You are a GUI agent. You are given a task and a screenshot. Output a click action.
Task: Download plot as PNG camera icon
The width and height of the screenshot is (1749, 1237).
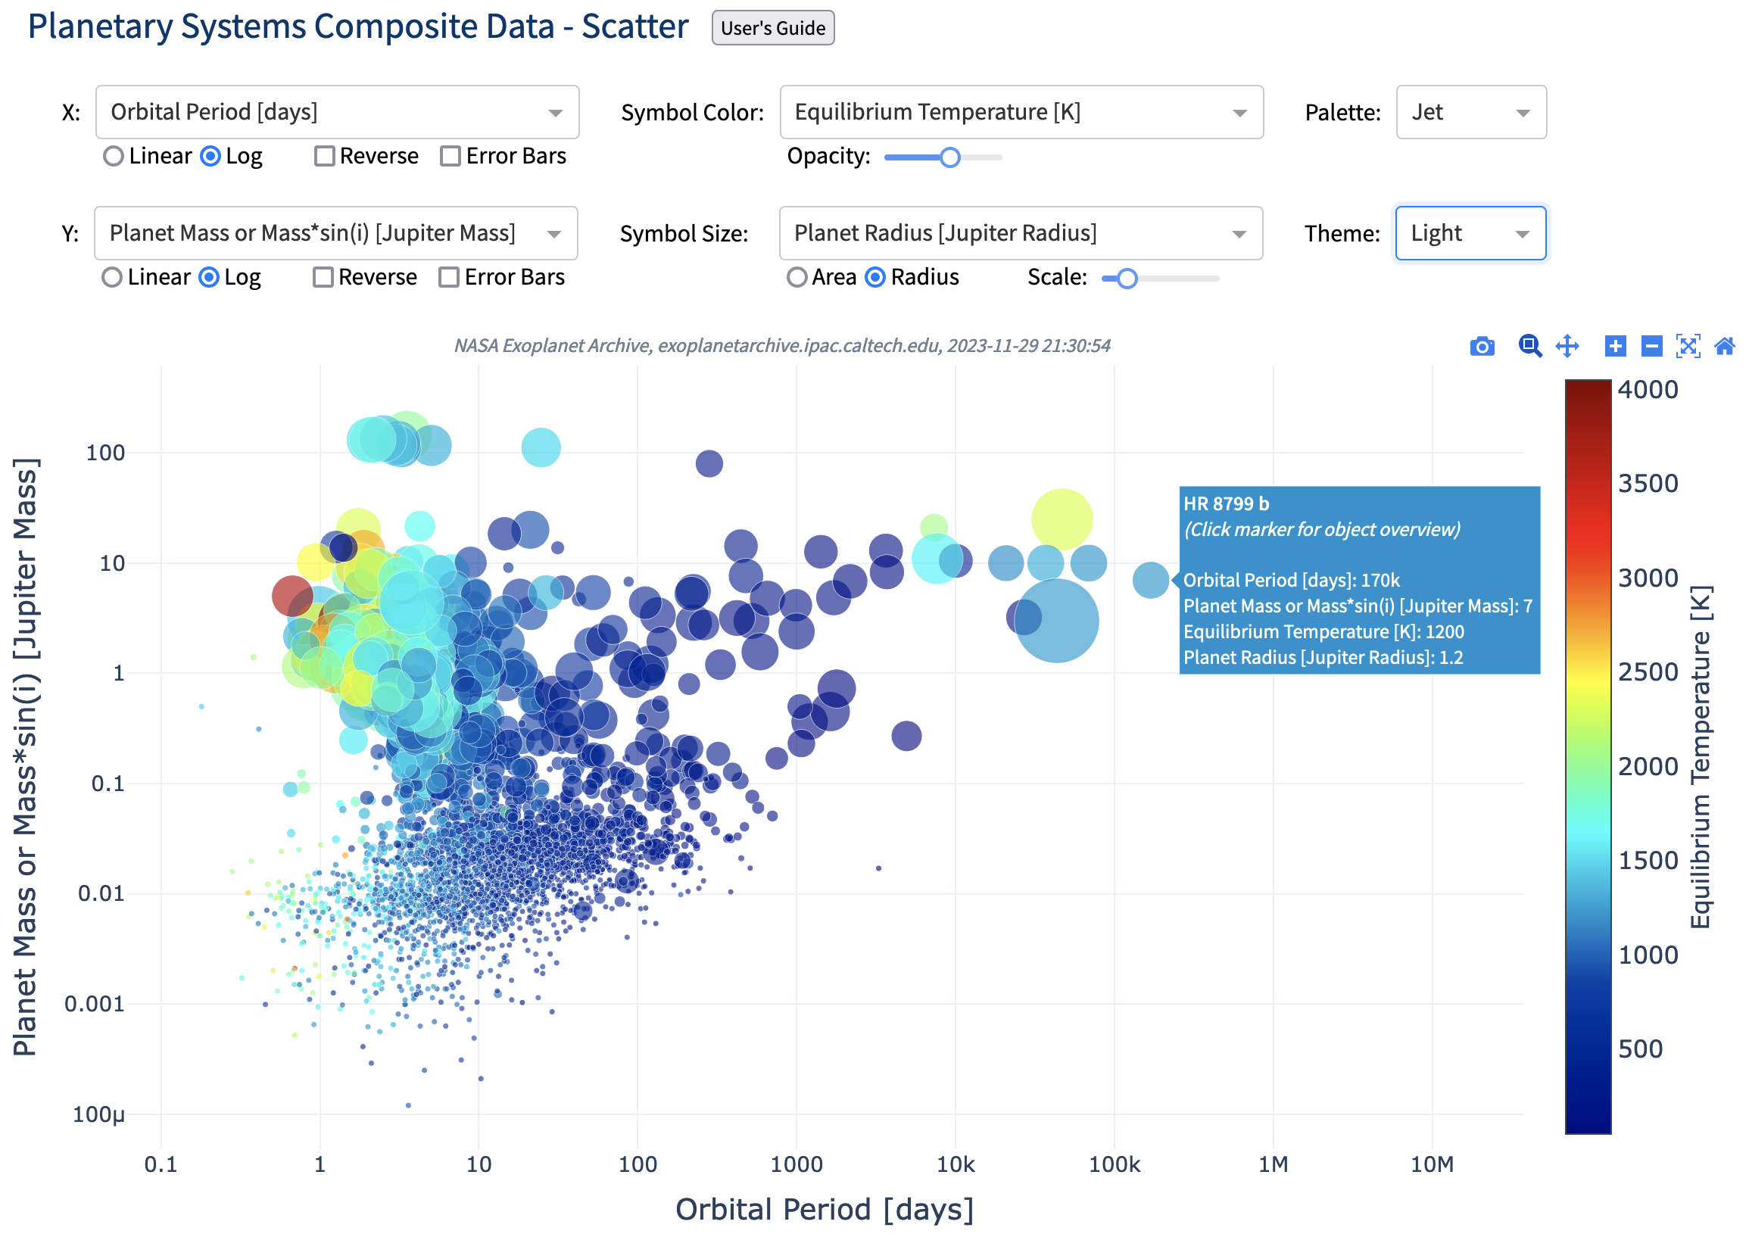click(x=1482, y=347)
